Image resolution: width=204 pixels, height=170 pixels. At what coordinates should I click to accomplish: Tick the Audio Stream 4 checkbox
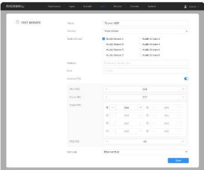click(140, 44)
